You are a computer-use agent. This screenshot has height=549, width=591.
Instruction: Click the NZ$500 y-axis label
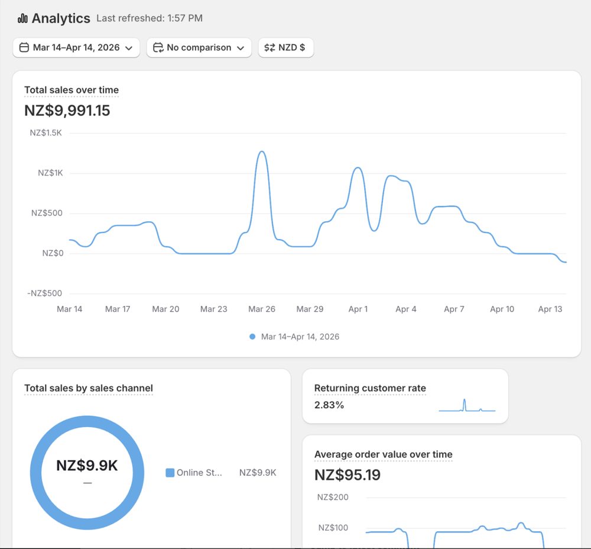[x=47, y=213]
